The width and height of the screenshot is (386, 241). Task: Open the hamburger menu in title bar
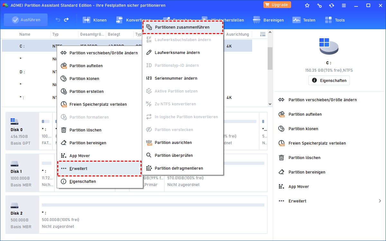point(344,5)
